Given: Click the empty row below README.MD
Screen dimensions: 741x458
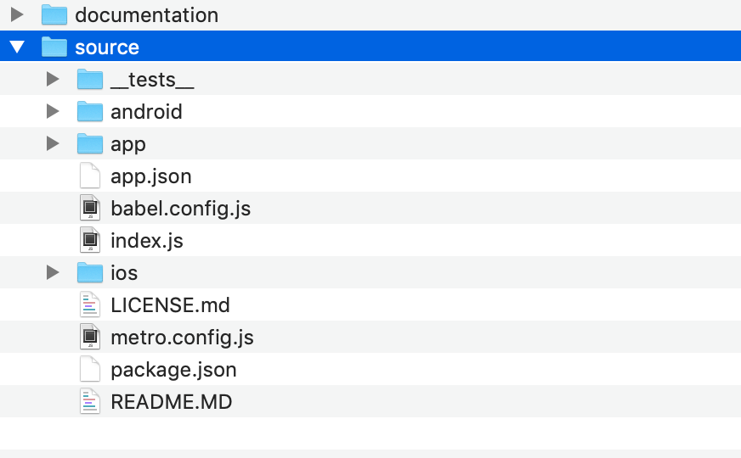Looking at the screenshot, I should pos(370,433).
